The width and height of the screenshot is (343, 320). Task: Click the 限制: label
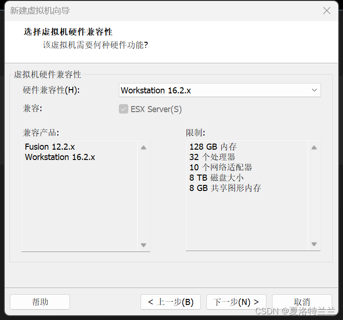(195, 133)
